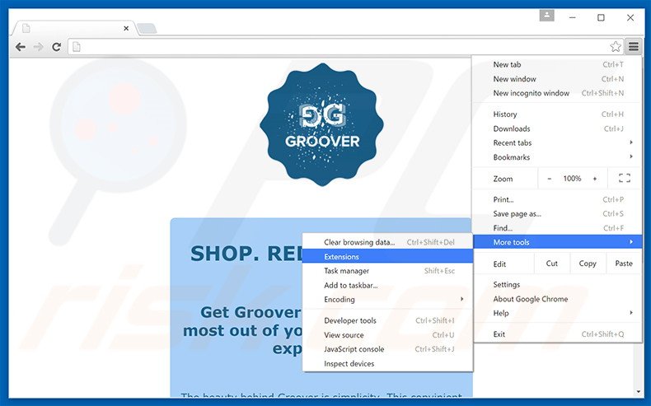Viewport: 651px width, 406px height.
Task: Close the current browser tab
Action: pos(126,28)
